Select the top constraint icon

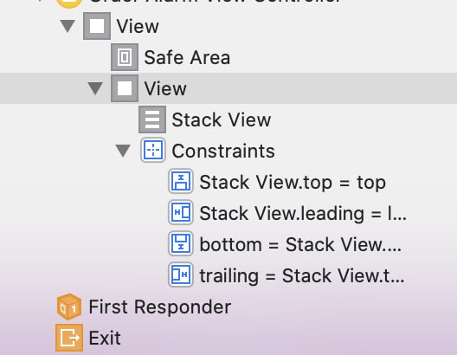click(x=181, y=181)
